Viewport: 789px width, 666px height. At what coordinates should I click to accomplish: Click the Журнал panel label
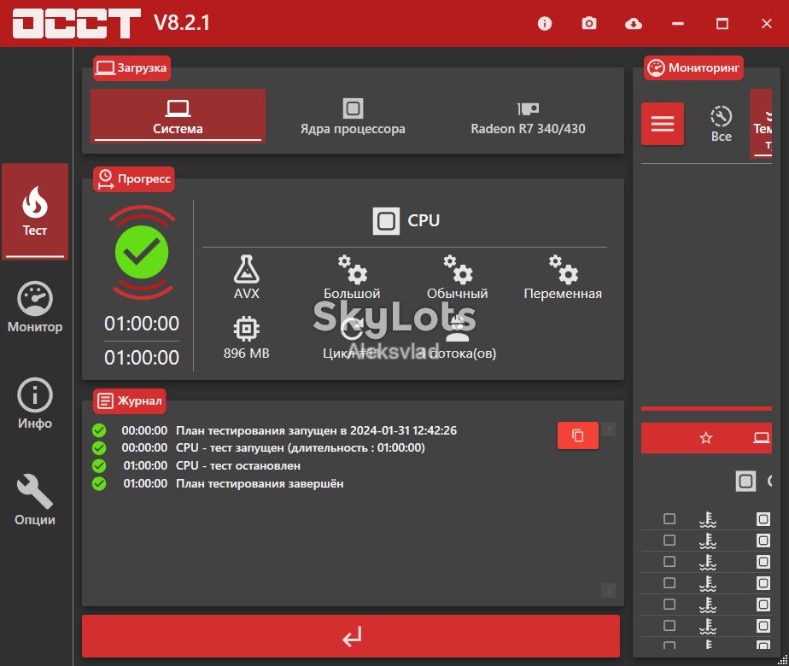coord(130,401)
